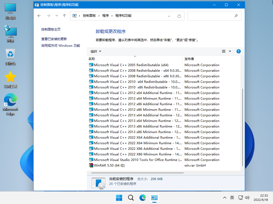Image resolution: width=273 pixels, height=204 pixels.
Task: Expand more view options arrow
Action: point(230,51)
